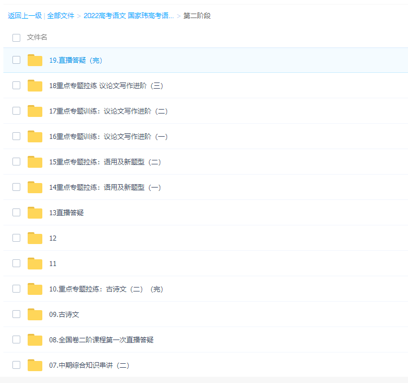Click folder icon for 18重点专题拉练 议论文写作进阶（三）

coord(35,86)
